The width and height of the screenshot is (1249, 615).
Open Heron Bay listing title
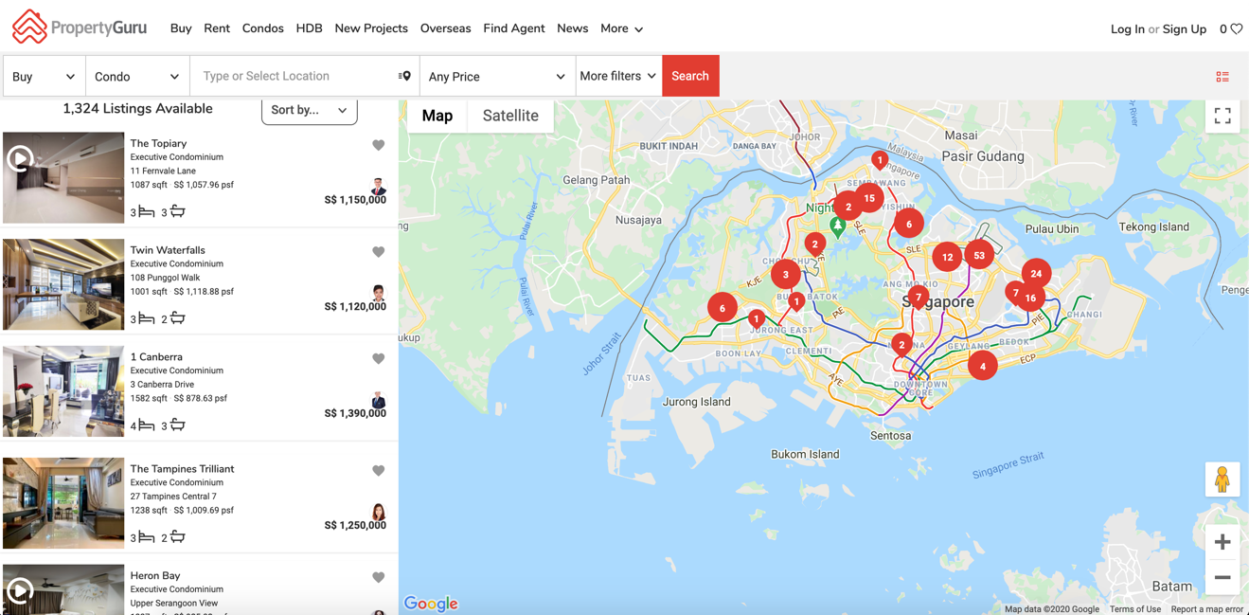[155, 575]
